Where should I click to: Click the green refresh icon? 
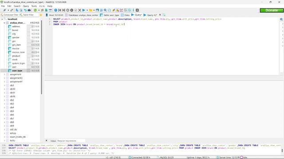[x=35, y=10]
